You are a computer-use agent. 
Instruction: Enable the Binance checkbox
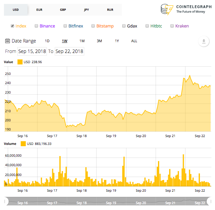tap(36, 26)
